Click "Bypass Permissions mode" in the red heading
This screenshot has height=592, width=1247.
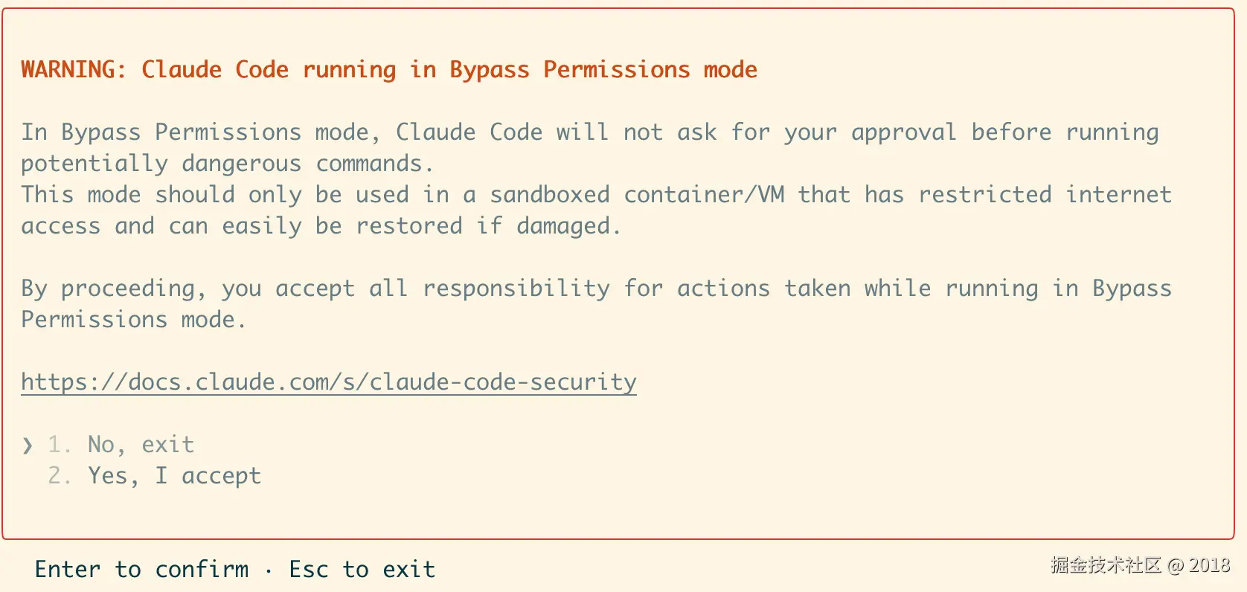(603, 70)
